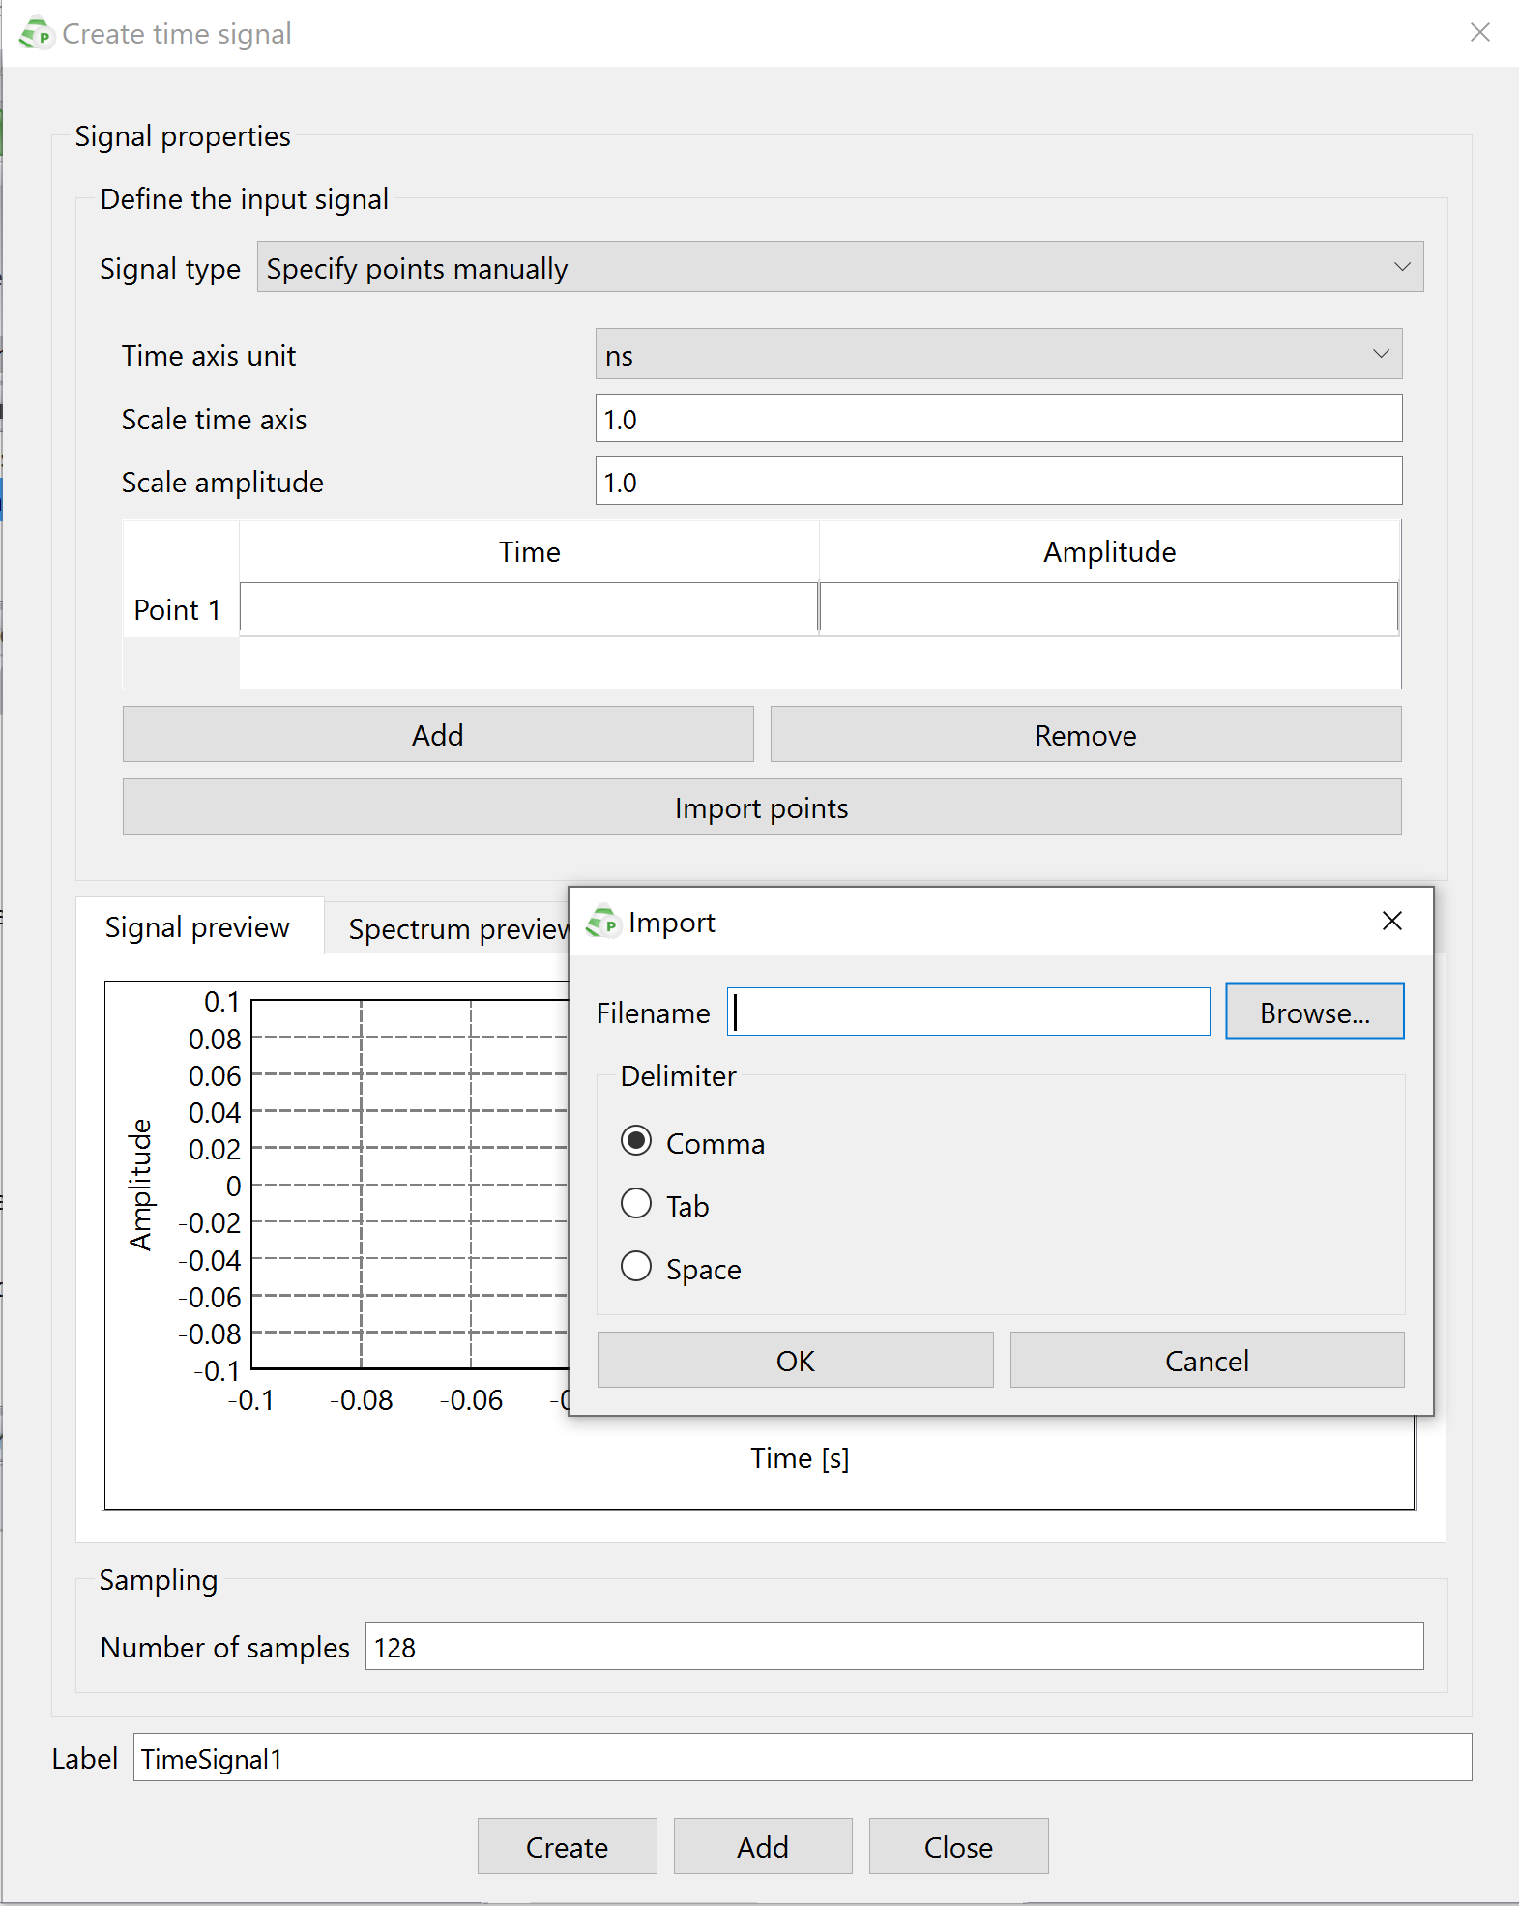The height and width of the screenshot is (1906, 1519).
Task: Open the Time axis unit dropdown
Action: point(999,354)
